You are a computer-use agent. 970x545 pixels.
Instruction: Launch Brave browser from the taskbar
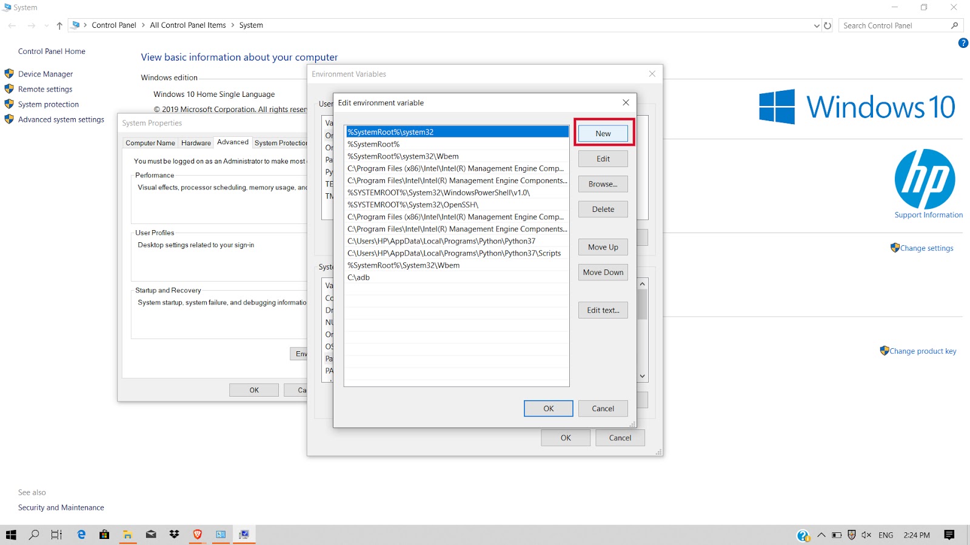(x=197, y=535)
